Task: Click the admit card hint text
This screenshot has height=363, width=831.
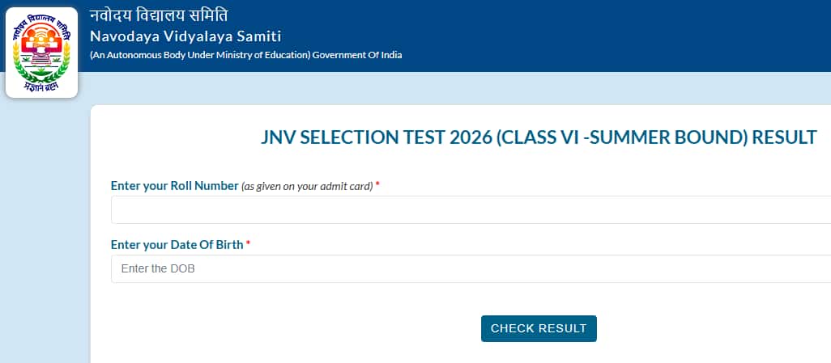Action: 307,187
